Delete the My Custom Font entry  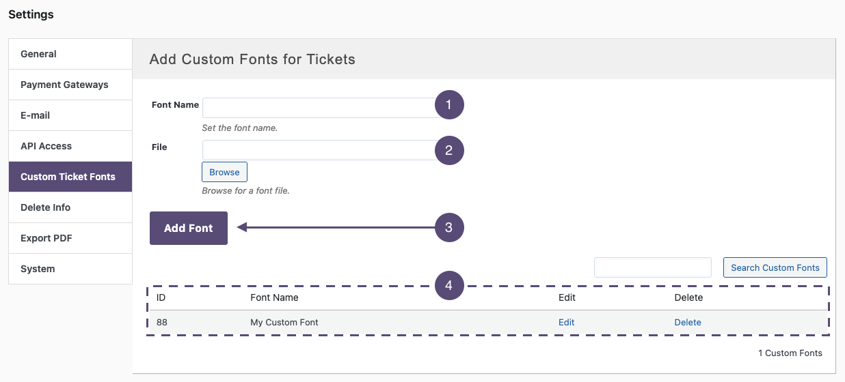point(688,323)
